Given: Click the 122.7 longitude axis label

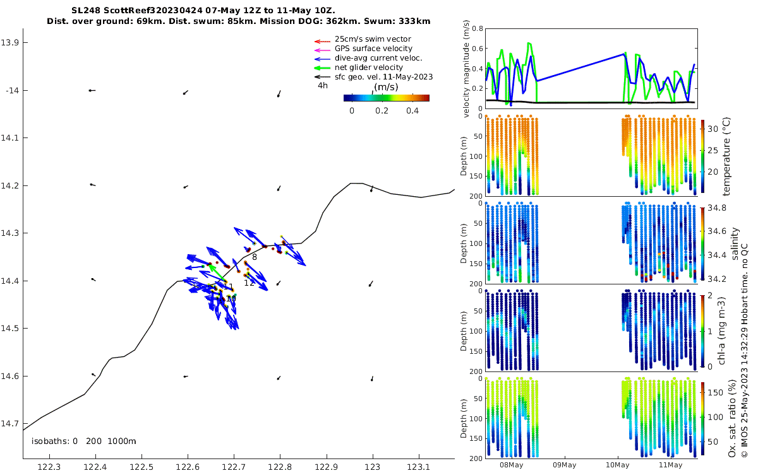Looking at the screenshot, I should click(234, 467).
